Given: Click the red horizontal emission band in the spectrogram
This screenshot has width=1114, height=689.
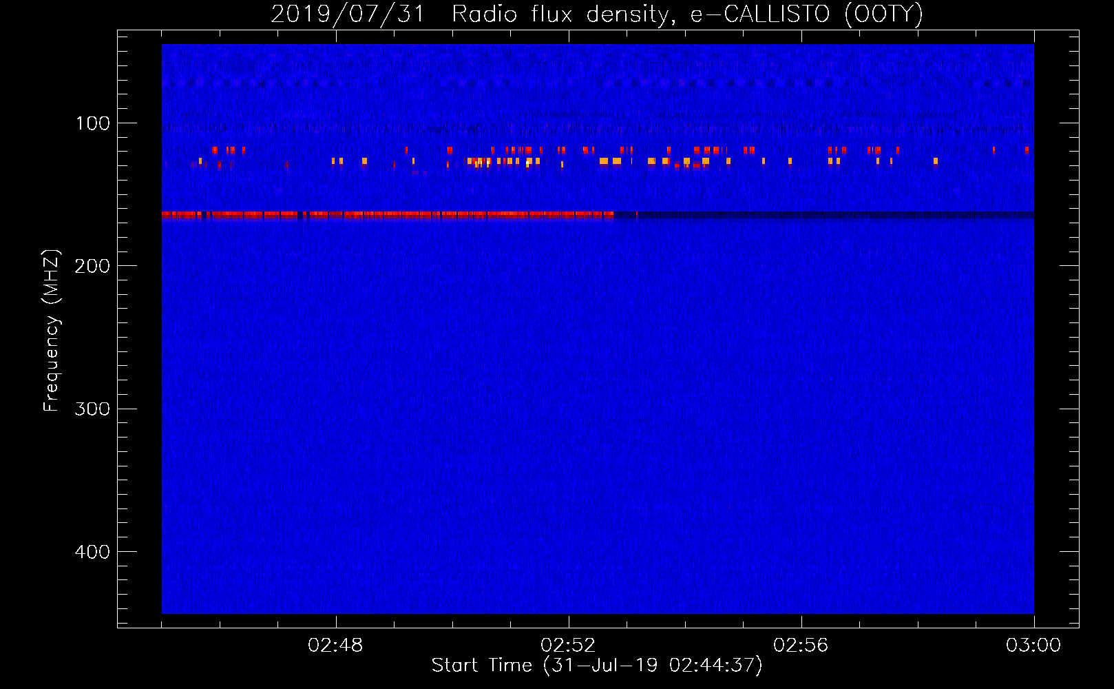Looking at the screenshot, I should point(388,215).
